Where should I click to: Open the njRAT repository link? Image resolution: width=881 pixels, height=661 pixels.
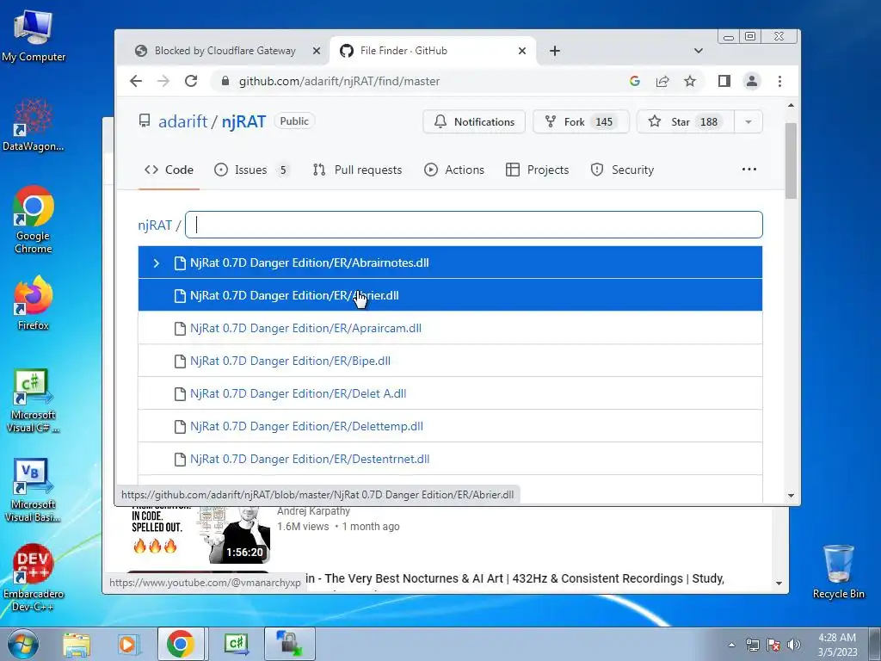(x=243, y=121)
